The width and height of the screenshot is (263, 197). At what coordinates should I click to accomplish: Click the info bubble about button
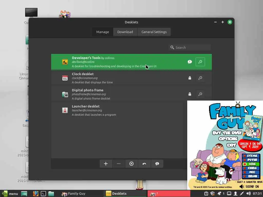[157, 164]
